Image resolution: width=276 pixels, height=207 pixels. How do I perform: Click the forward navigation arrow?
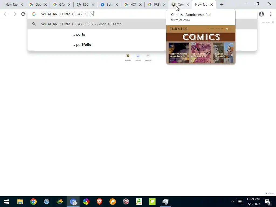pos(15,14)
